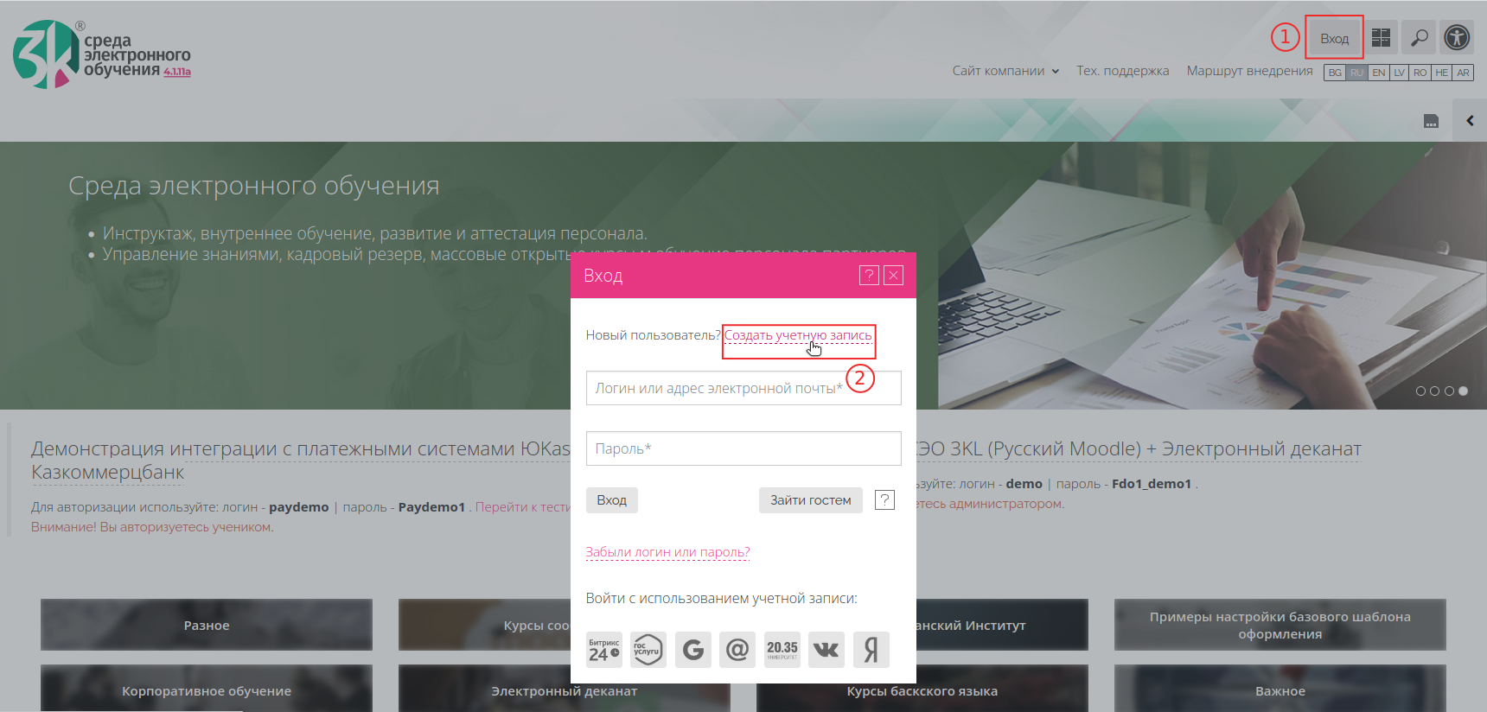Sign in with VK icon
This screenshot has width=1487, height=712.
826,649
